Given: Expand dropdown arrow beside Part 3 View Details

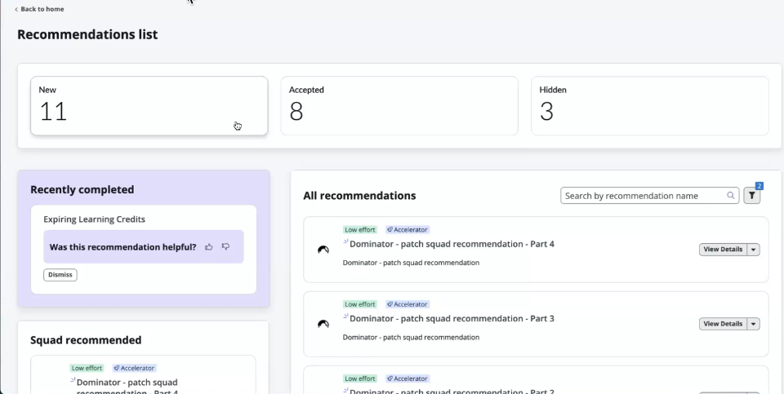Looking at the screenshot, I should click(x=753, y=324).
